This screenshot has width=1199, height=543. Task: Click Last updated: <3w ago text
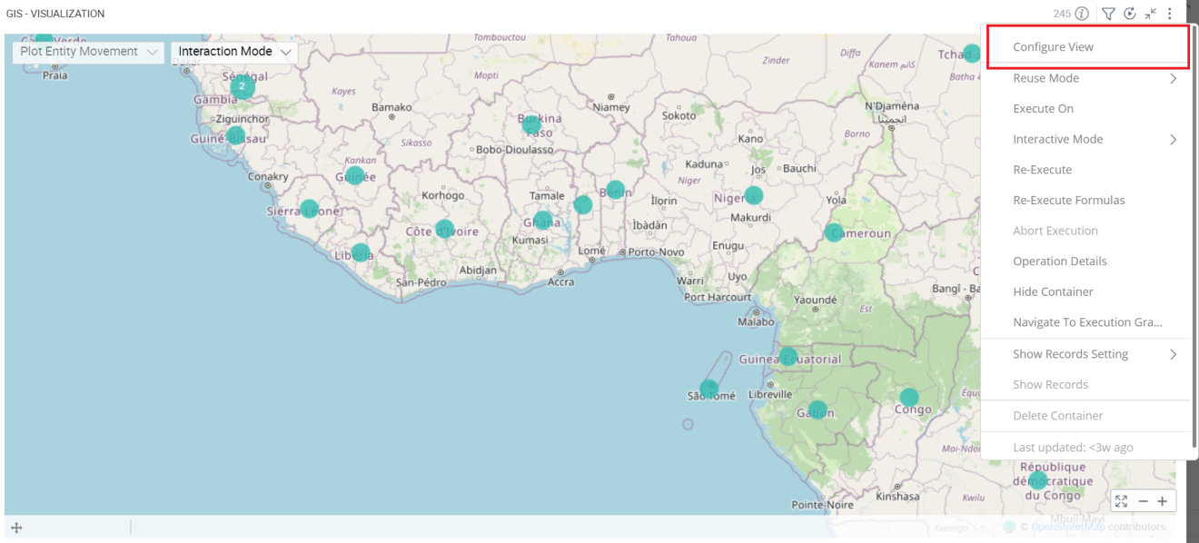click(x=1073, y=448)
